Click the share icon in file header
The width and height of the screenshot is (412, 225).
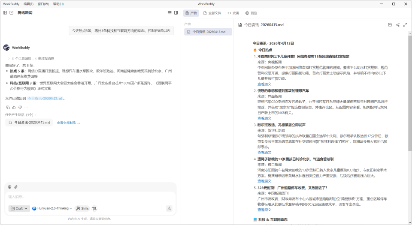pos(397,25)
